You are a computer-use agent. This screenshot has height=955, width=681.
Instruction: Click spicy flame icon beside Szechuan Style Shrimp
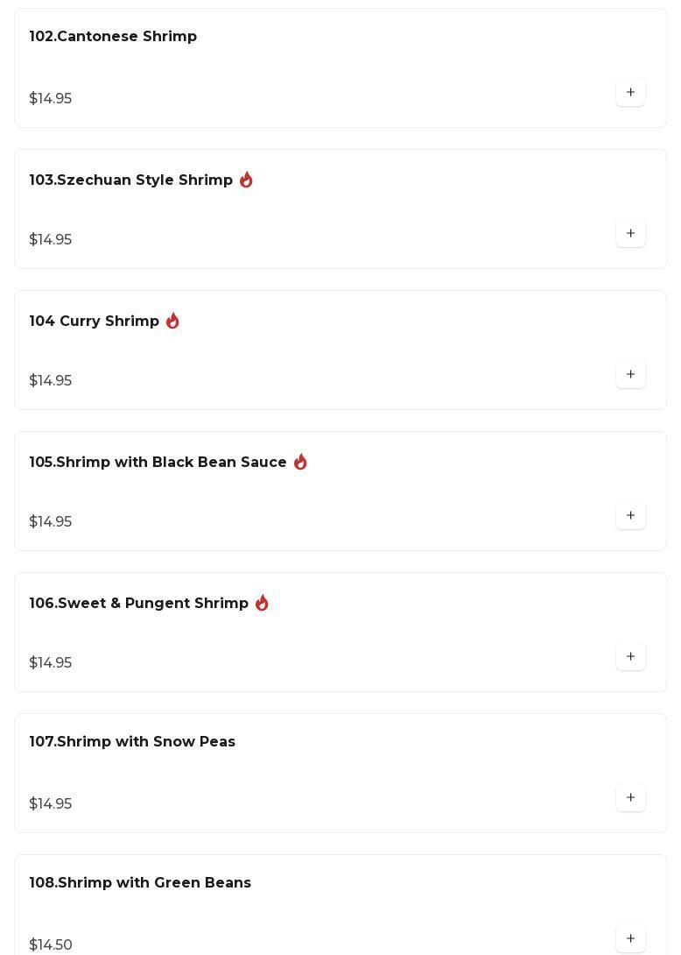pos(246,180)
